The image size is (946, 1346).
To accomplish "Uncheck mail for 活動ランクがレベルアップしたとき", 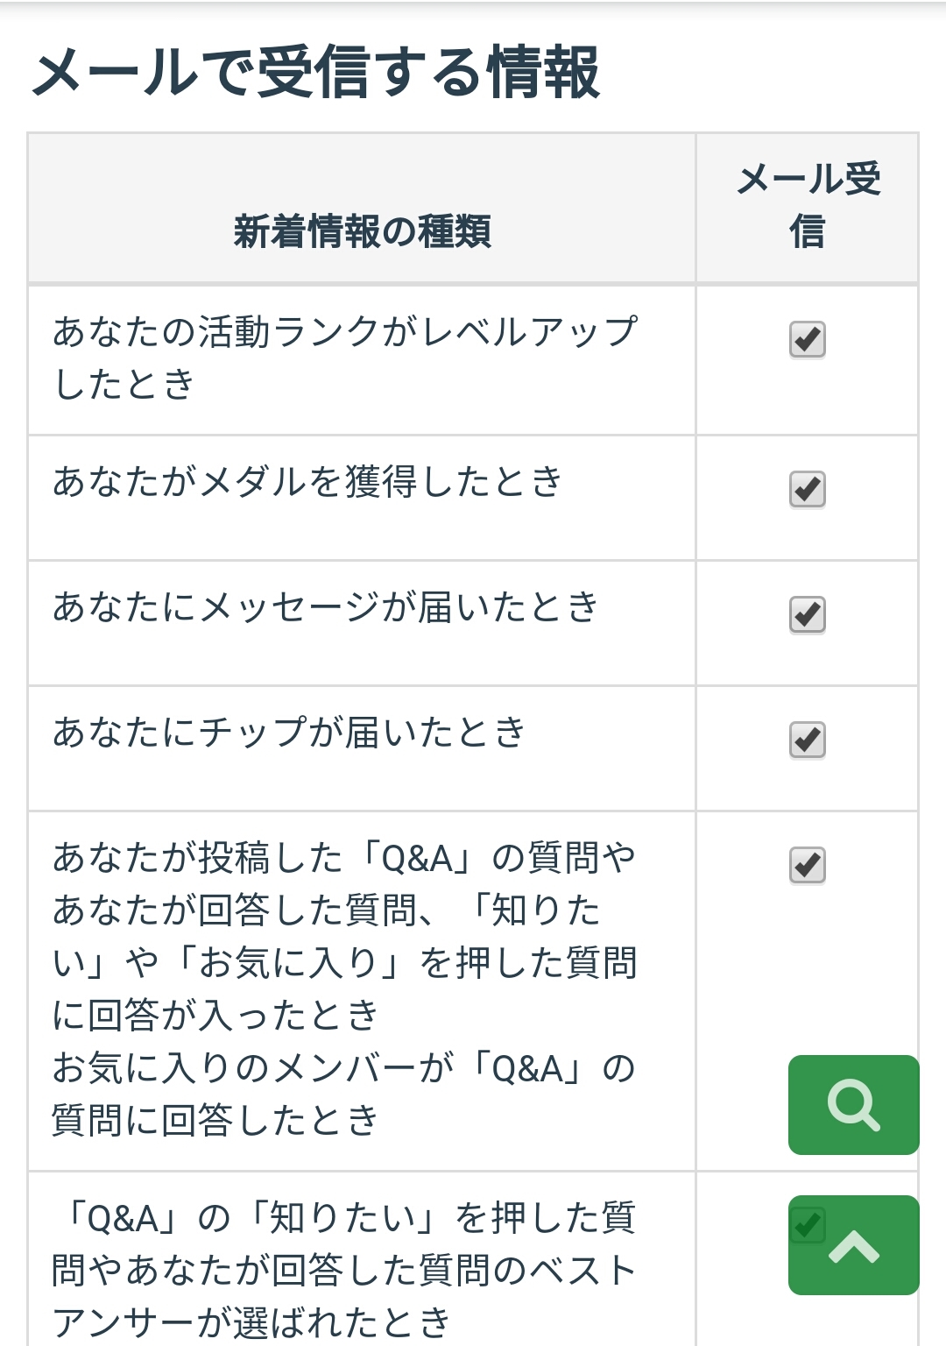I will pos(807,339).
